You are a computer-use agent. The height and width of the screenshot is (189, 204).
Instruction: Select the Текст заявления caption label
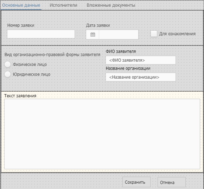20,96
